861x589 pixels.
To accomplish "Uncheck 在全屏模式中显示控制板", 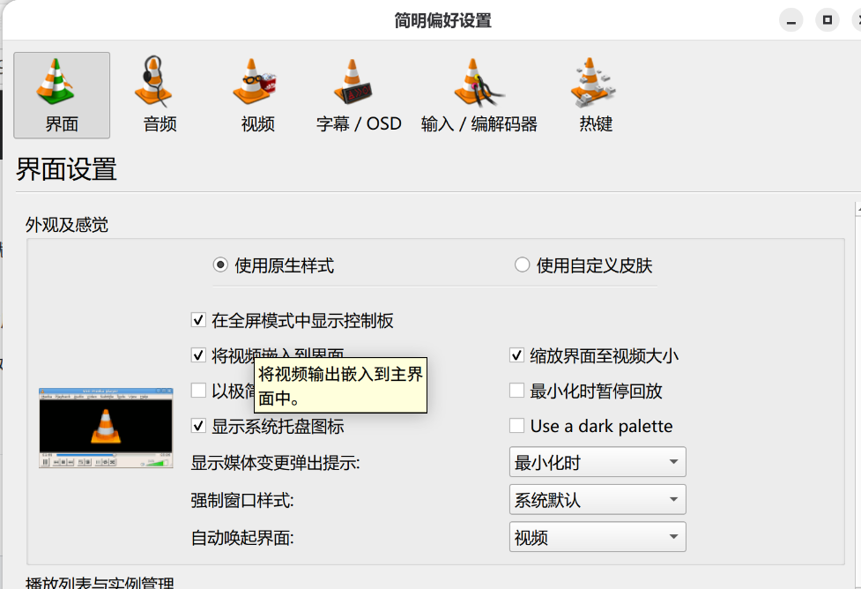I will point(198,320).
